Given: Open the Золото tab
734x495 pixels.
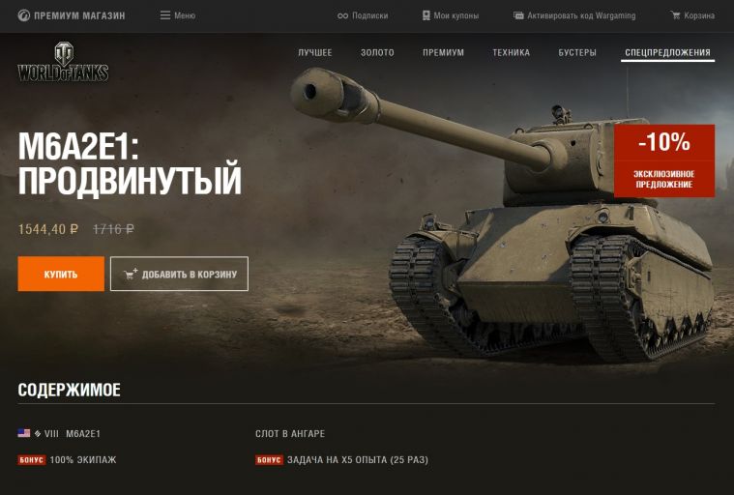Looking at the screenshot, I should pos(377,52).
